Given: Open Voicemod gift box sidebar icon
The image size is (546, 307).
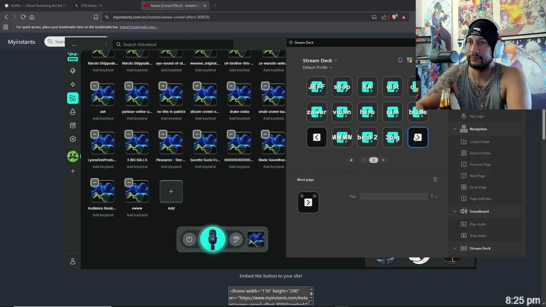Looking at the screenshot, I should coord(73,125).
